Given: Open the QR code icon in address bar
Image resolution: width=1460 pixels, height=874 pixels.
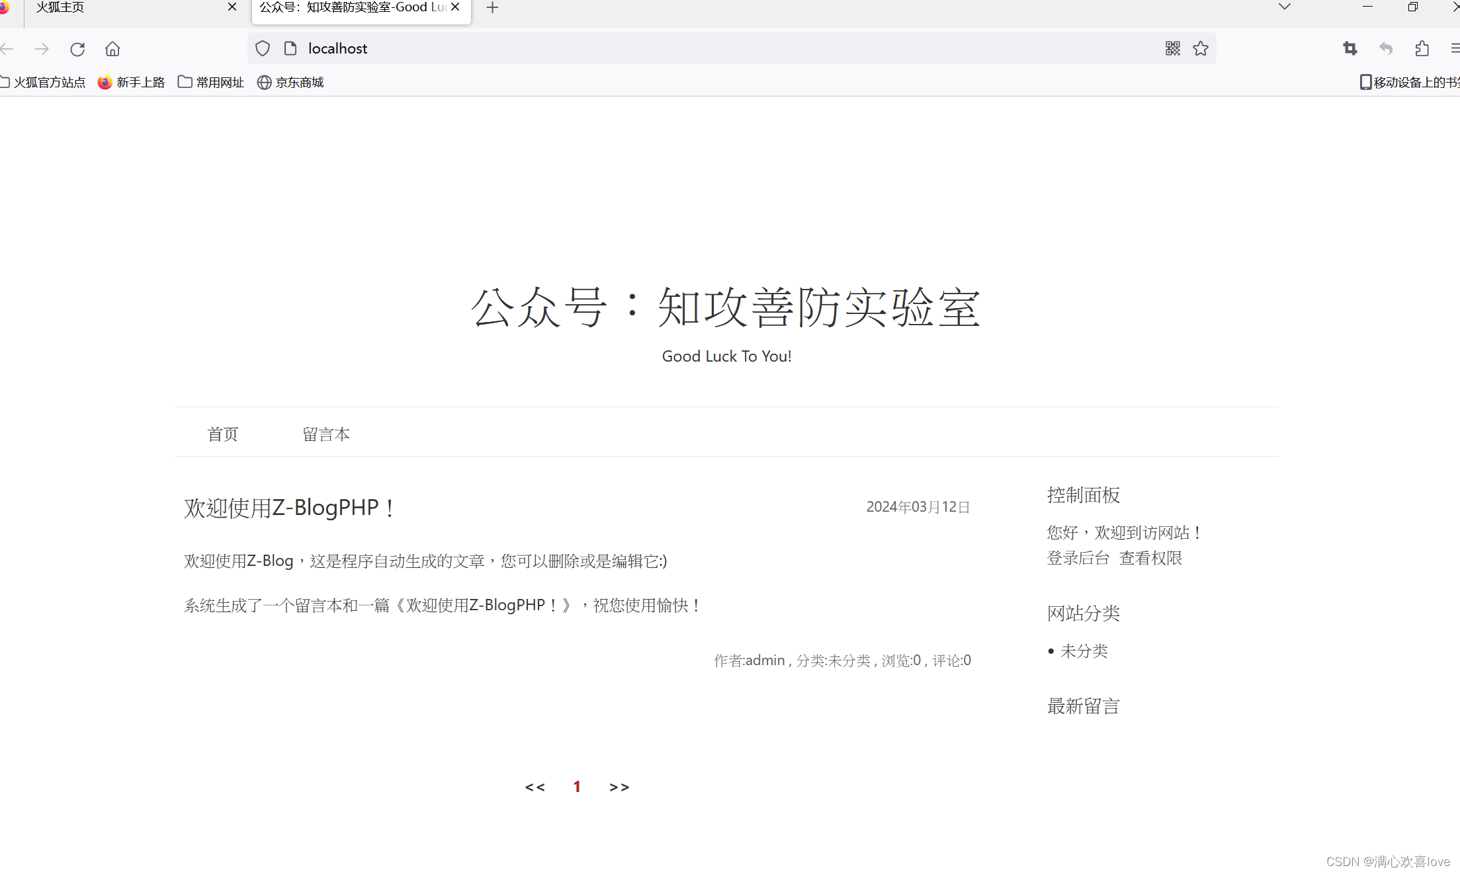Looking at the screenshot, I should pyautogui.click(x=1172, y=48).
